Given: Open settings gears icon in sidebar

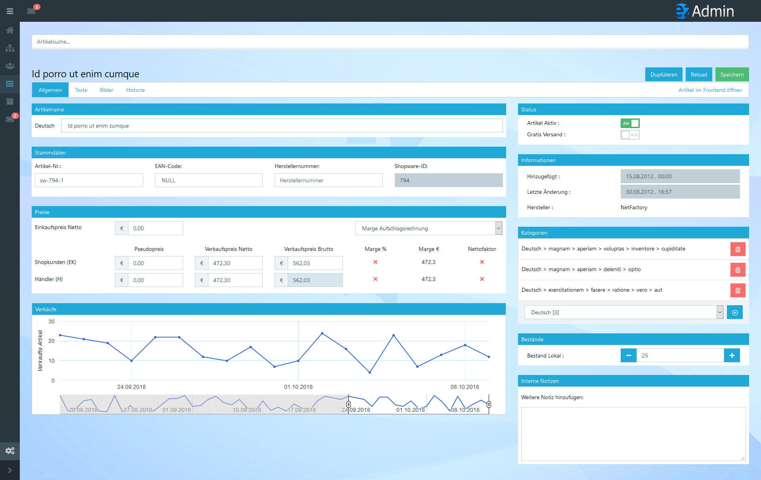Looking at the screenshot, I should pyautogui.click(x=10, y=451).
